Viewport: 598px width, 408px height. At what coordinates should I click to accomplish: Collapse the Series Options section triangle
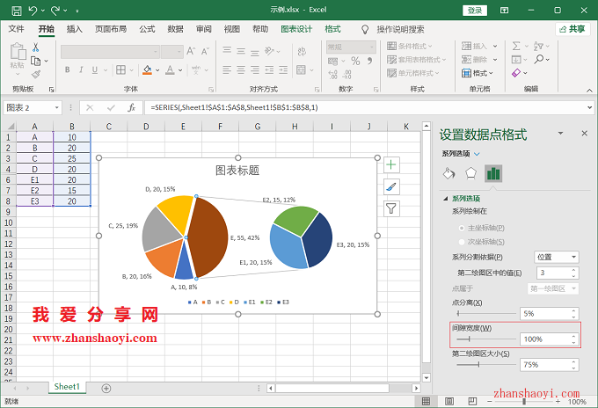click(445, 198)
